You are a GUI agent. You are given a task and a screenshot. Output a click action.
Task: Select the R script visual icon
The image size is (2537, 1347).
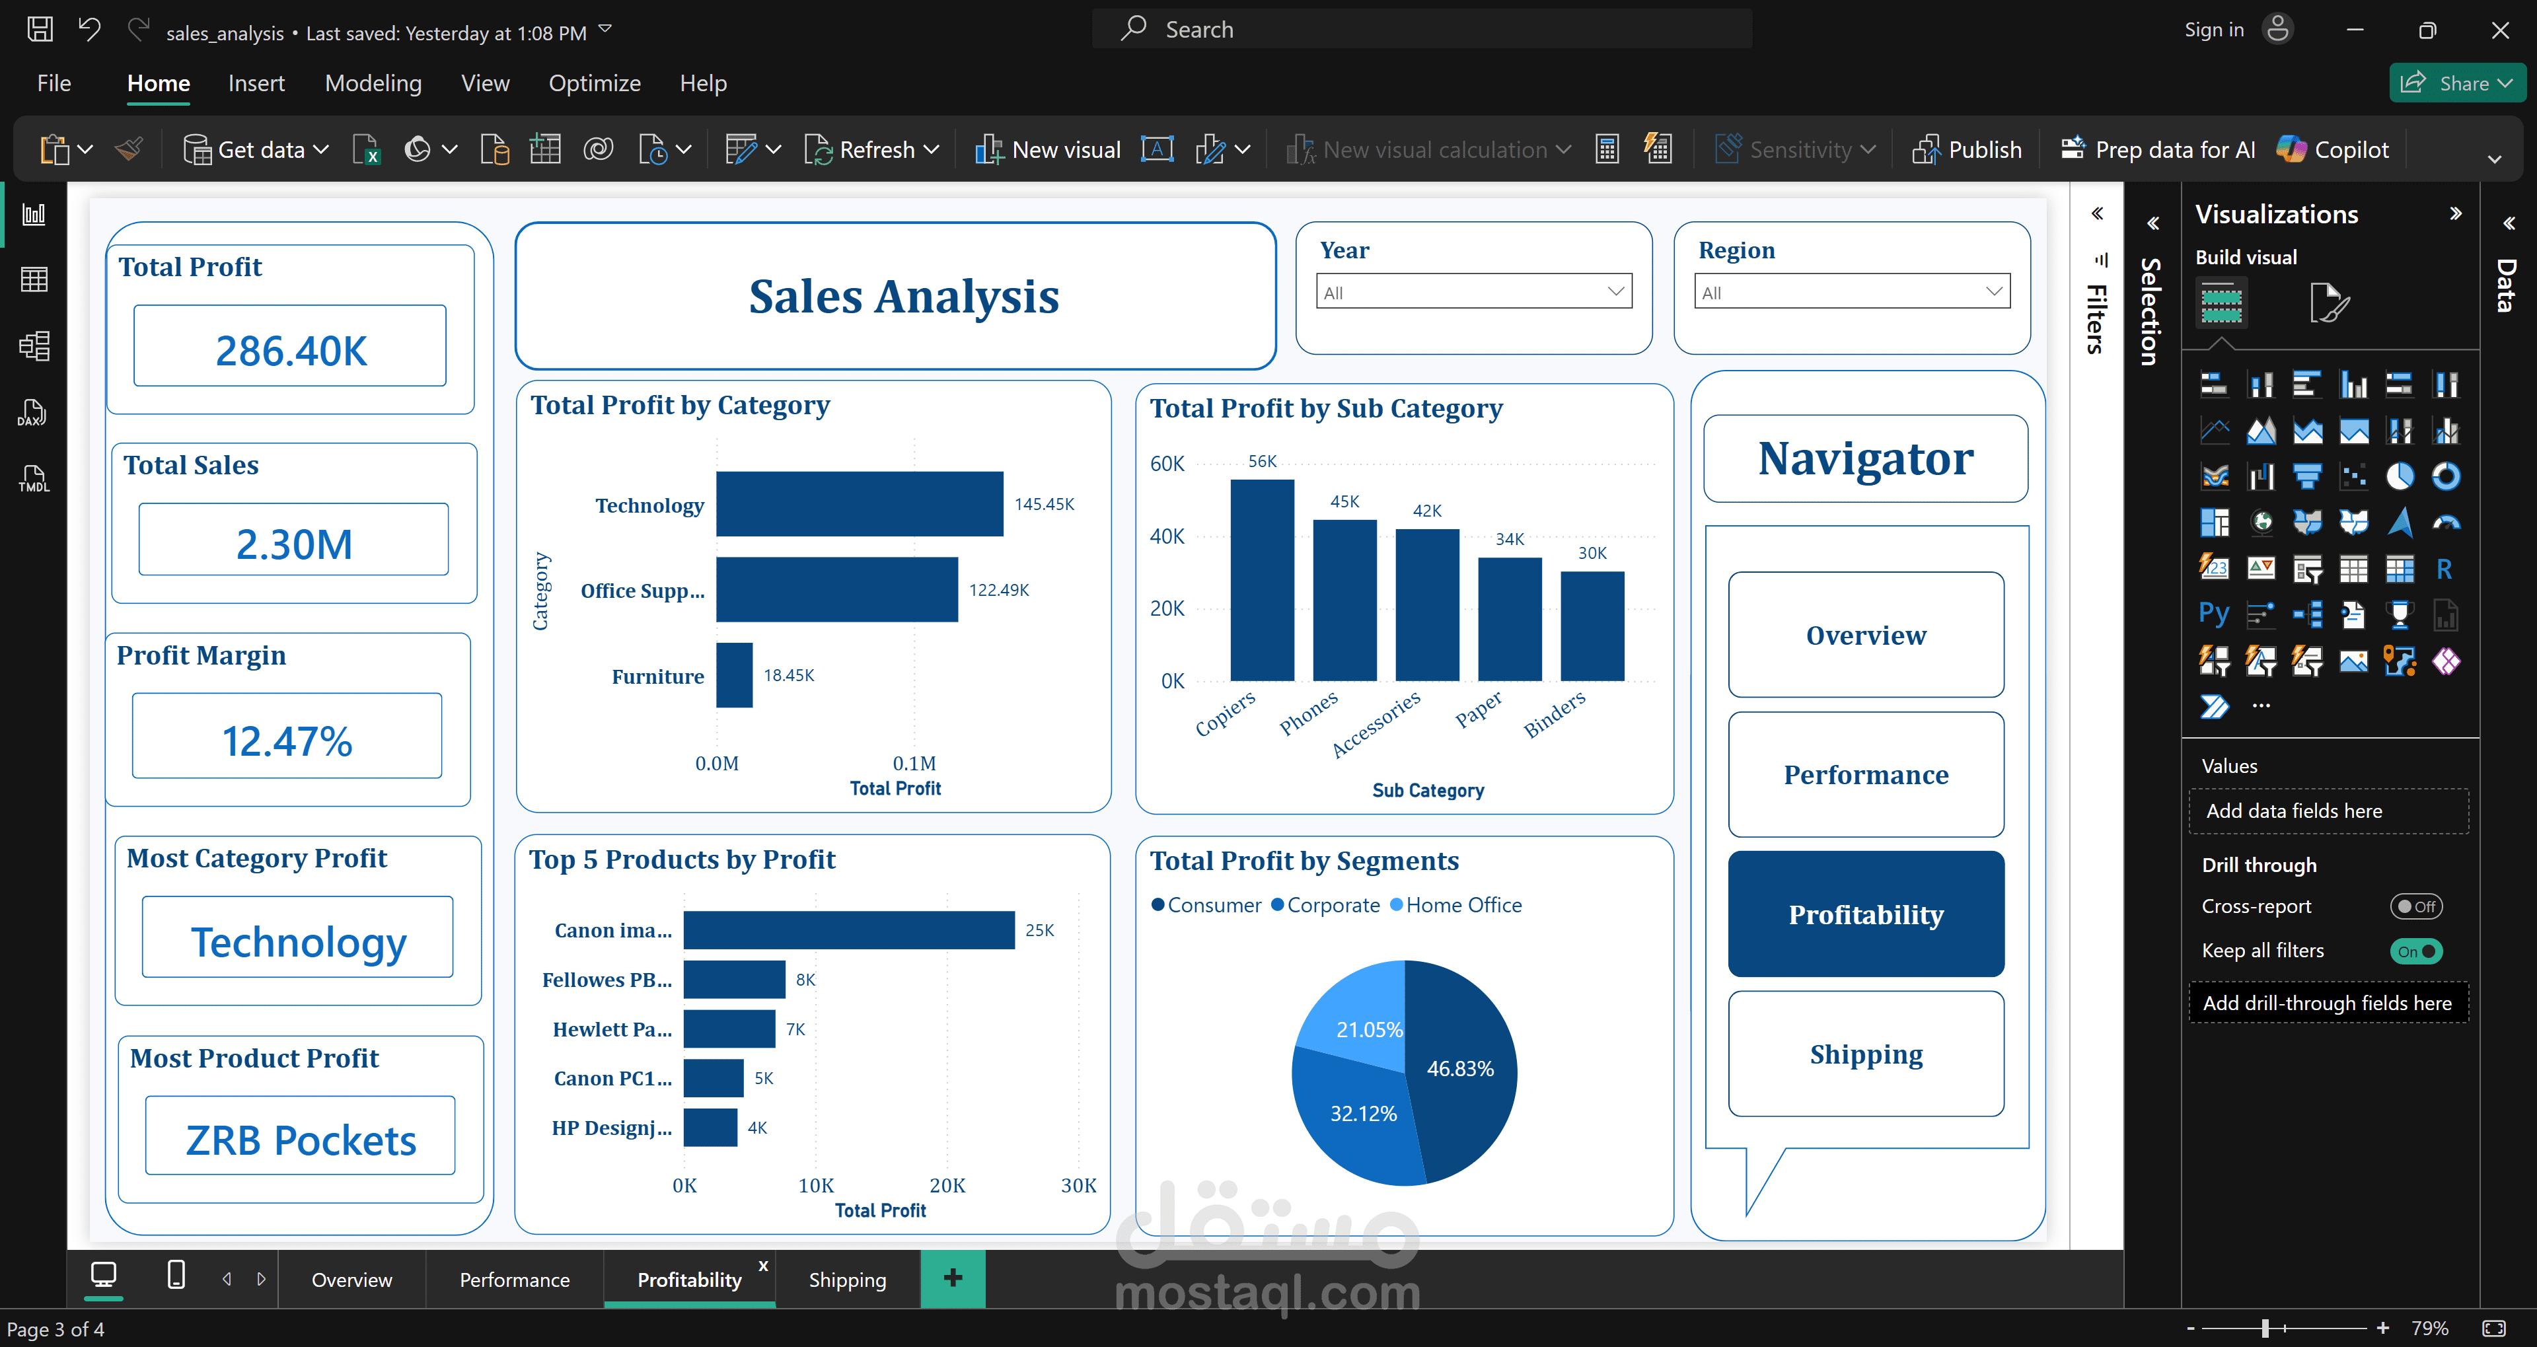2445,568
